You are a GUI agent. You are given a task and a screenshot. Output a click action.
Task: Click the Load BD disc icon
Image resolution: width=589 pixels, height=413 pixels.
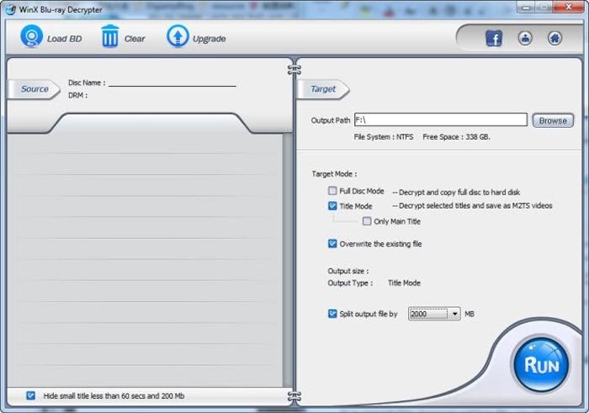click(x=32, y=36)
